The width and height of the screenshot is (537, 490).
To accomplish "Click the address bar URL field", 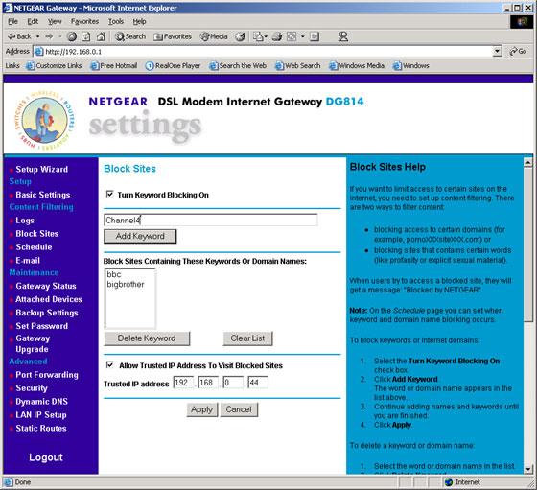I will (x=264, y=52).
